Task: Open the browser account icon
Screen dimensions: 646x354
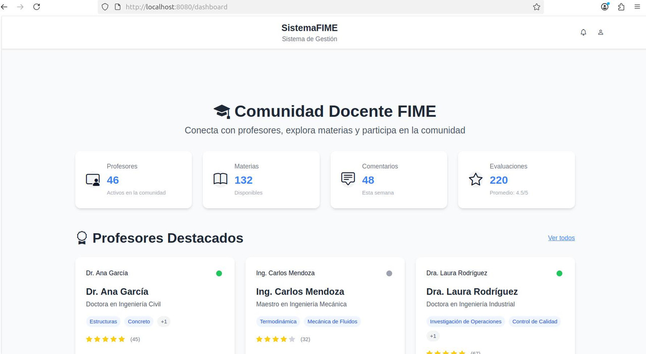Action: pos(605,7)
